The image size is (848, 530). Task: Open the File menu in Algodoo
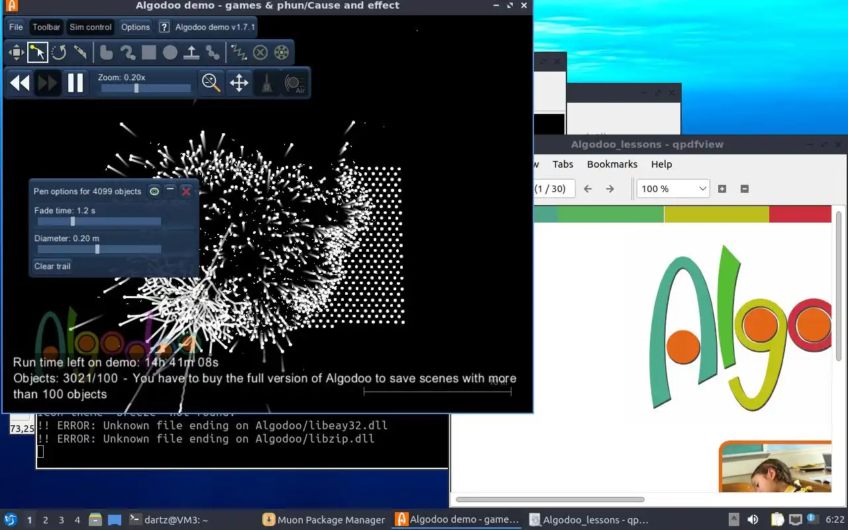[16, 27]
